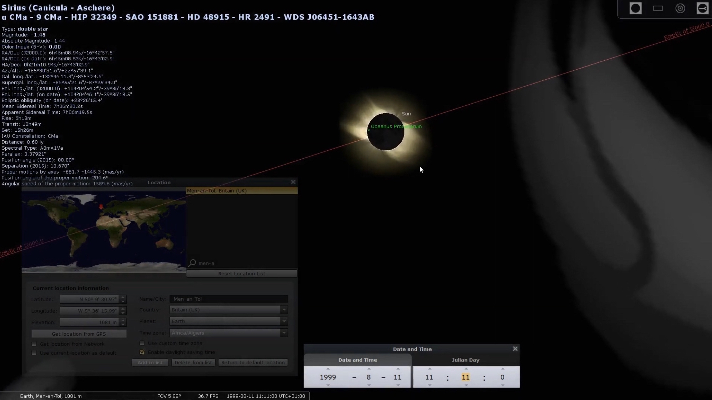Open Oculars configuration wrench icon
712x400 pixels.
pyautogui.click(x=702, y=8)
